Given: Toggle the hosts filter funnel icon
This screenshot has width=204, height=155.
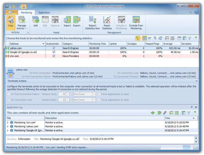Looking at the screenshot, I should pyautogui.click(x=189, y=38).
